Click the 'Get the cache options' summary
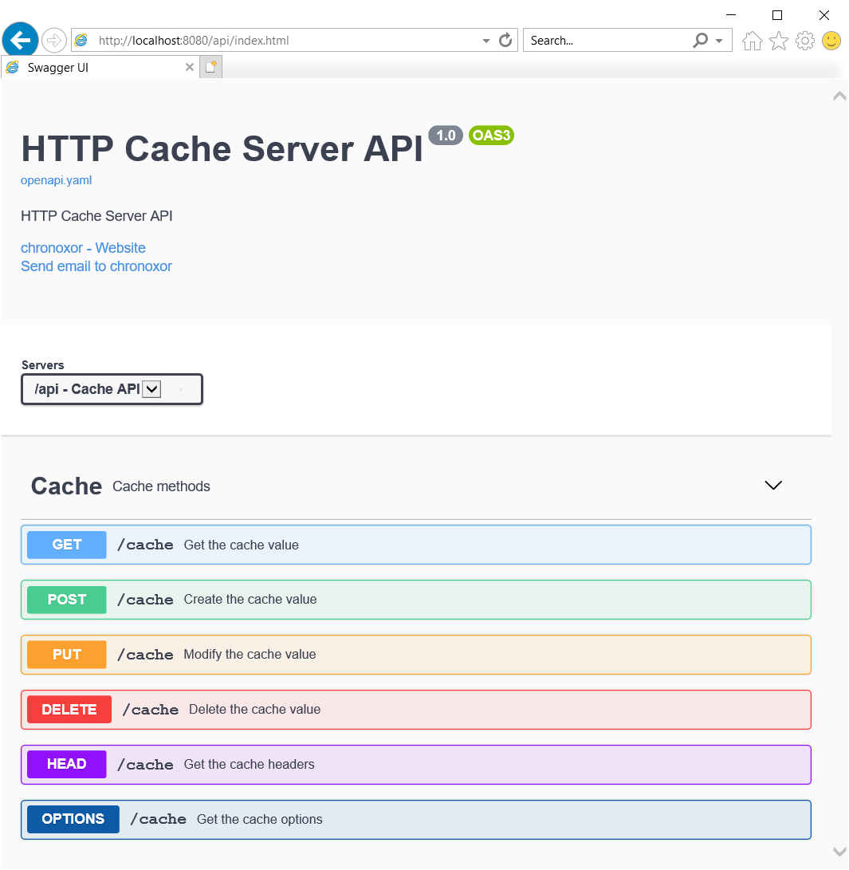This screenshot has width=849, height=870. 260,819
